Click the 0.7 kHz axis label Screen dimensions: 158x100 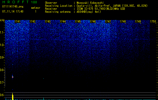(2, 82)
